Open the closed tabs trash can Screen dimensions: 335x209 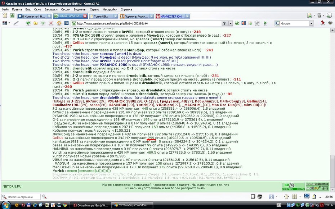pyautogui.click(x=319, y=15)
